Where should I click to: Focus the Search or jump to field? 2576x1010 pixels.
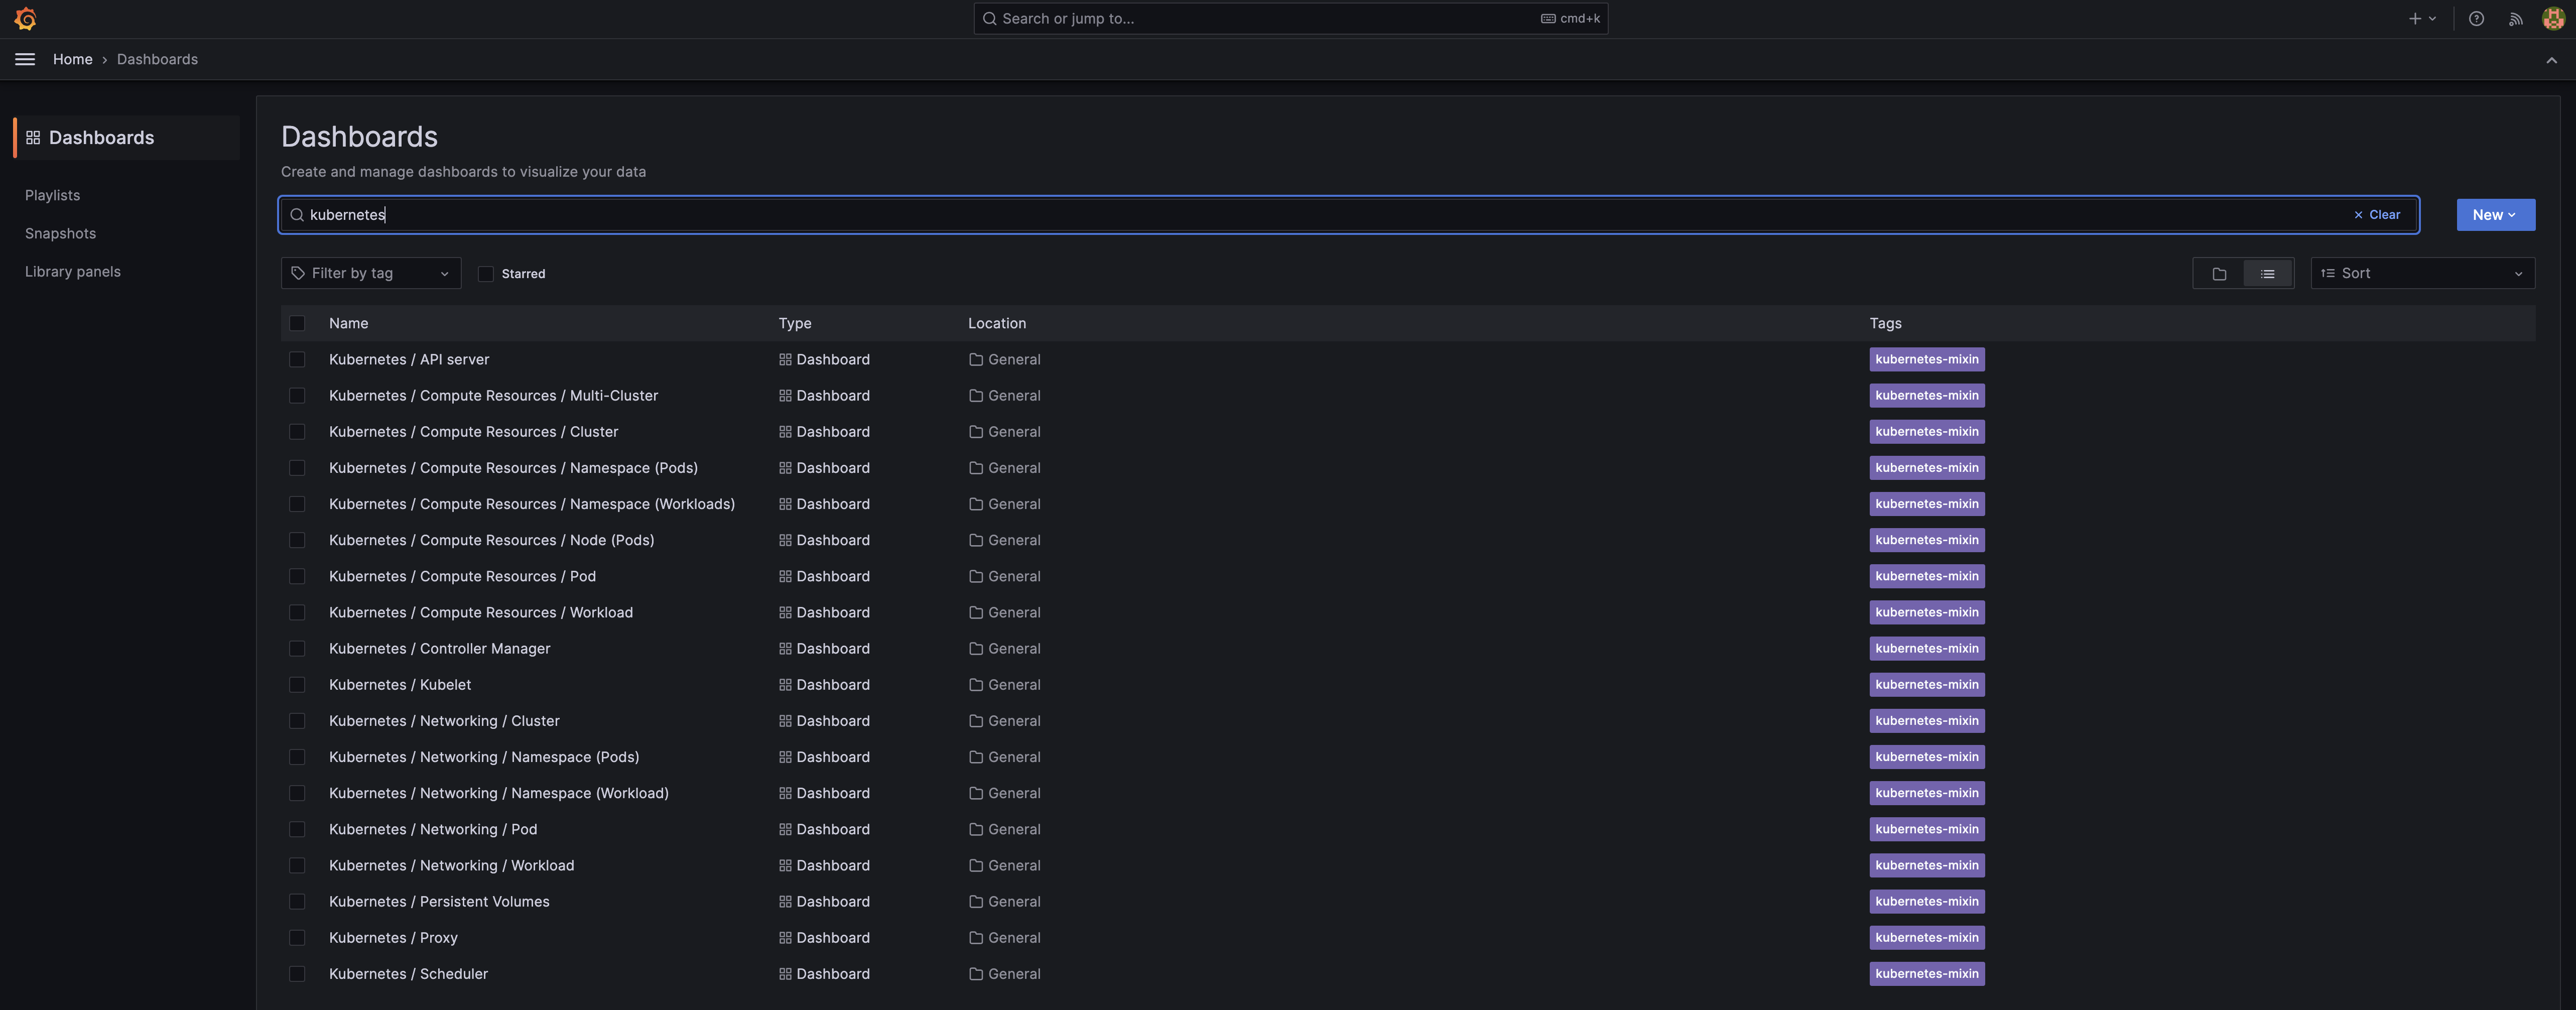point(1290,19)
